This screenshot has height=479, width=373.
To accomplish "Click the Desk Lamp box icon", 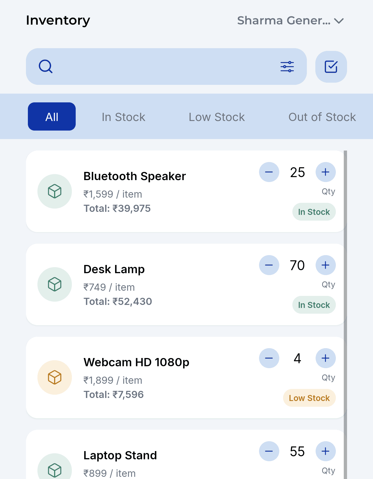I will click(x=55, y=284).
